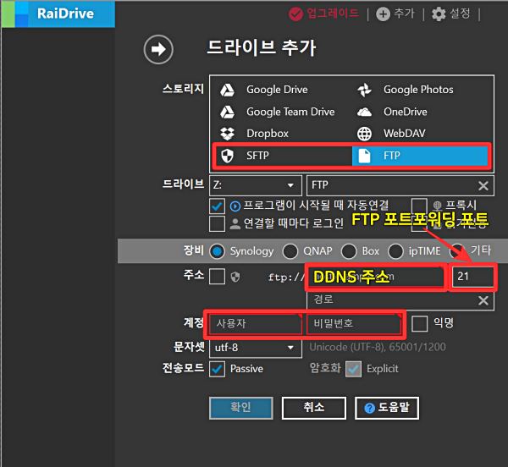The image size is (508, 467).
Task: Select the WebDAV globe icon
Action: click(364, 134)
